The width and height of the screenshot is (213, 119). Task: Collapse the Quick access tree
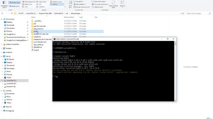pyautogui.click(x=1, y=19)
